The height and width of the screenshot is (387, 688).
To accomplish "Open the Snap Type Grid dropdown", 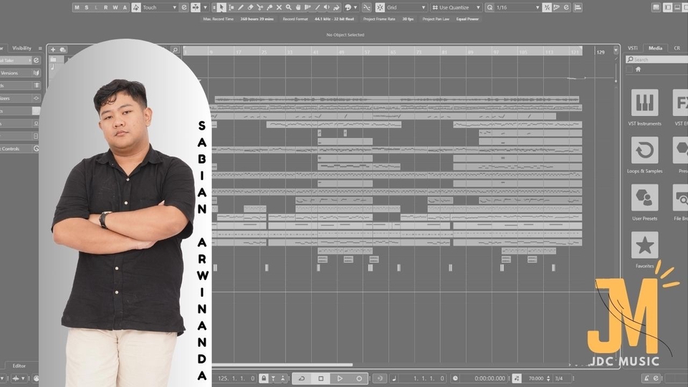I will 406,7.
